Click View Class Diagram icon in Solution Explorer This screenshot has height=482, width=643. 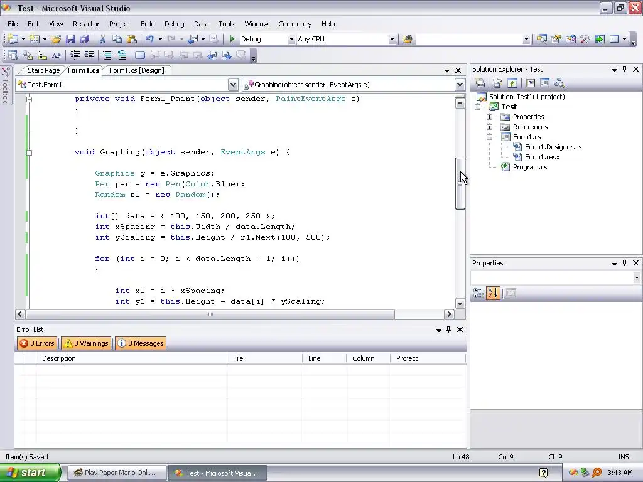(559, 83)
